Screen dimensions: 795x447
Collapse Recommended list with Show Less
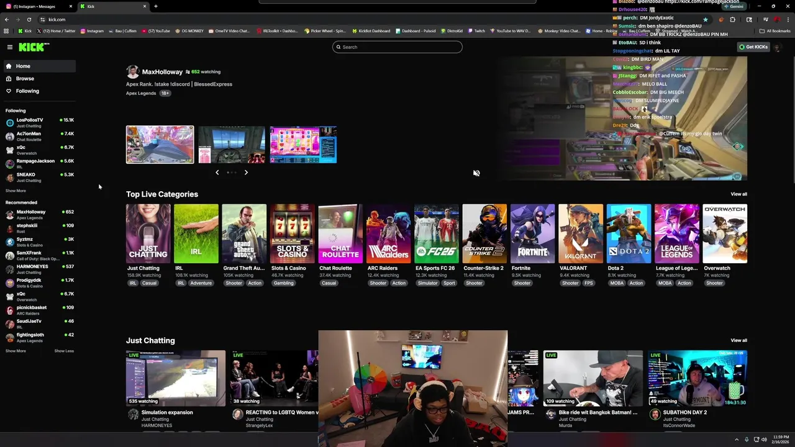[x=64, y=351]
